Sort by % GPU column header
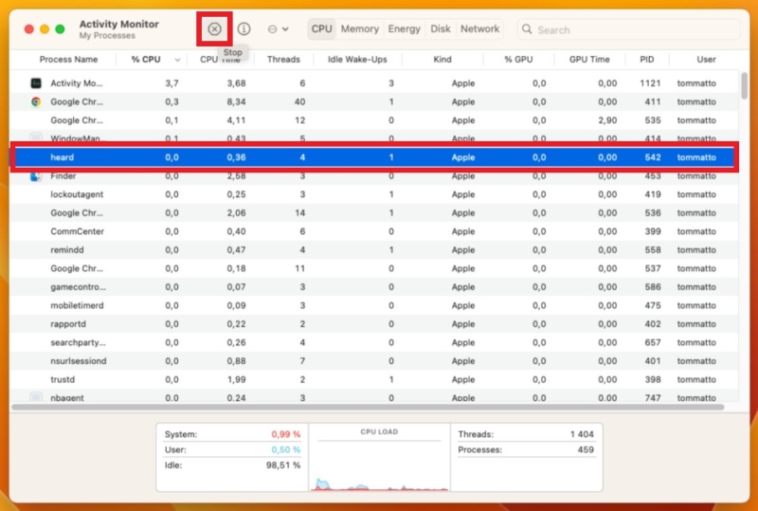758x511 pixels. click(518, 60)
